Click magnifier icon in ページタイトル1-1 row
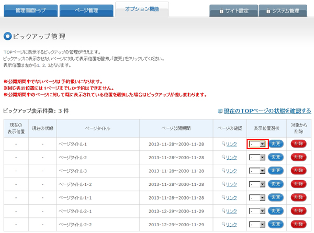 coord(223,198)
